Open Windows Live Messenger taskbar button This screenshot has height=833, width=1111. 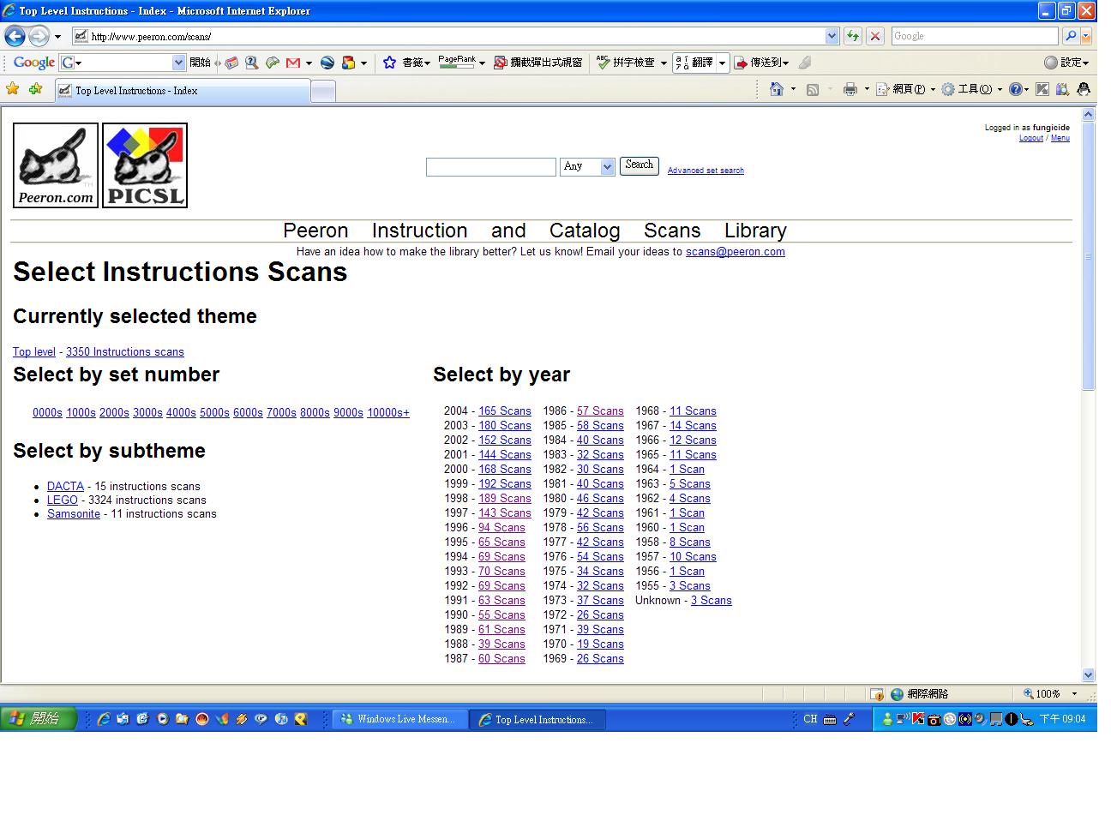[x=399, y=720]
